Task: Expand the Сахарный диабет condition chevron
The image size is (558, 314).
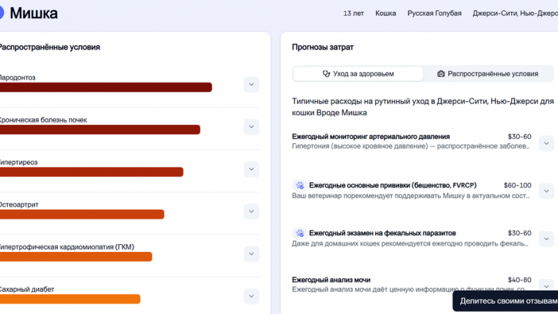Action: (x=251, y=297)
